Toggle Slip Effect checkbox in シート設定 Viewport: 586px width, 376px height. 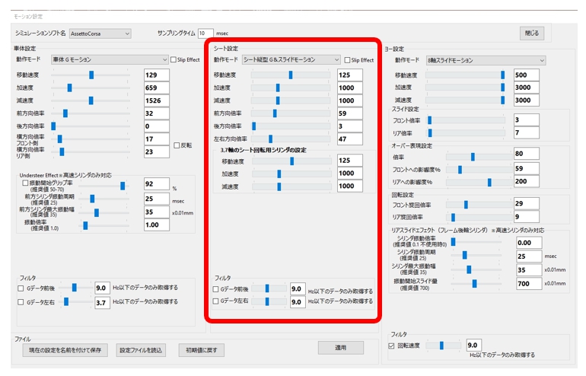coord(348,60)
